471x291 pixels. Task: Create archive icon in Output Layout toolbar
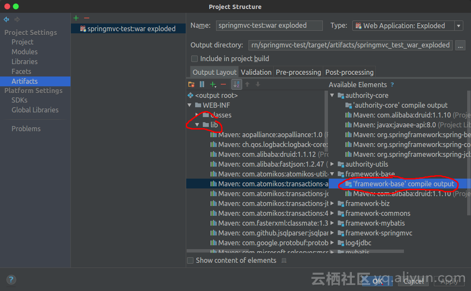coord(202,85)
